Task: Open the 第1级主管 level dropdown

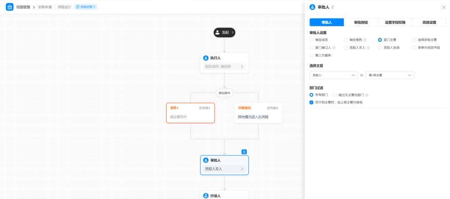Action: pos(390,75)
